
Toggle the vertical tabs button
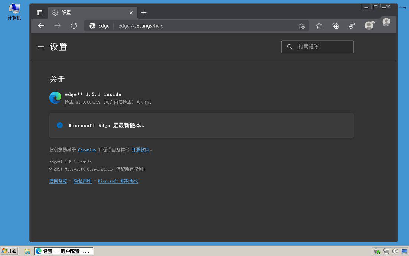click(40, 13)
